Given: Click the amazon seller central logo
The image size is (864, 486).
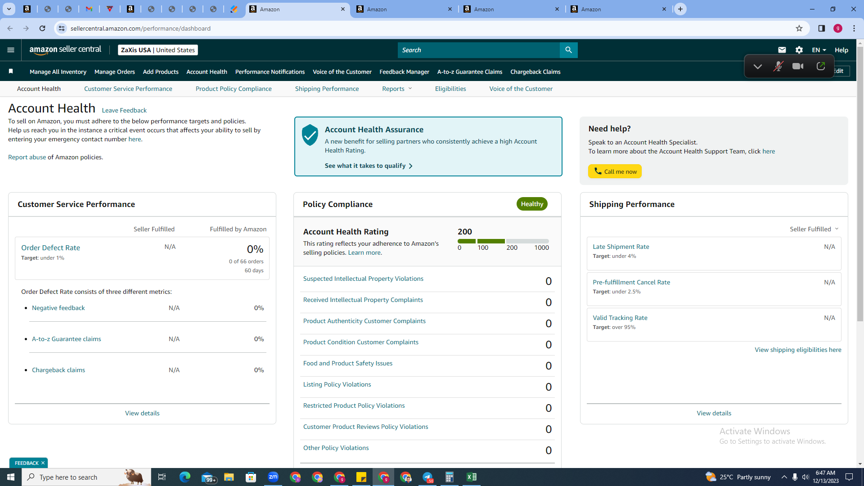Looking at the screenshot, I should 65,50.
